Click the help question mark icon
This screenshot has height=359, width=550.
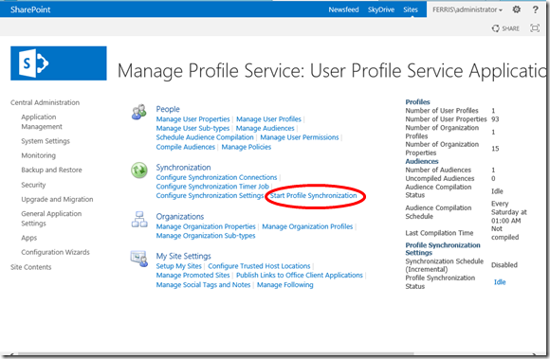click(x=535, y=9)
